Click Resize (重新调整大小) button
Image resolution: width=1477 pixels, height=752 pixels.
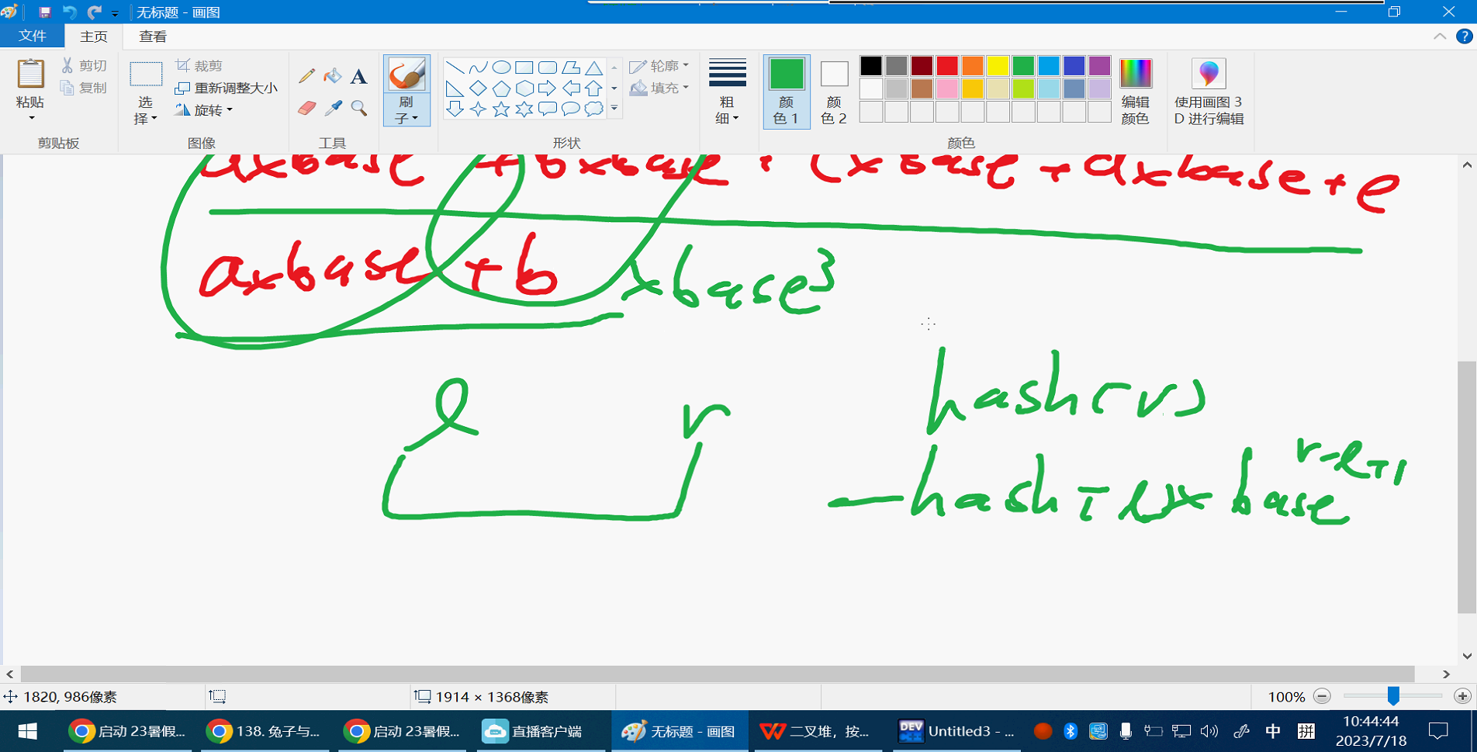pos(227,88)
